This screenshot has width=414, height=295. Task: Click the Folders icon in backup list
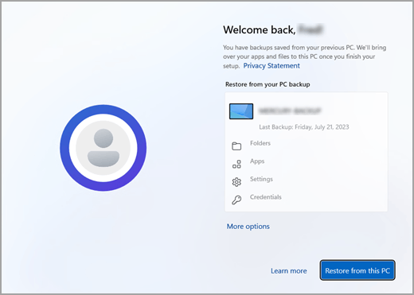(x=236, y=146)
